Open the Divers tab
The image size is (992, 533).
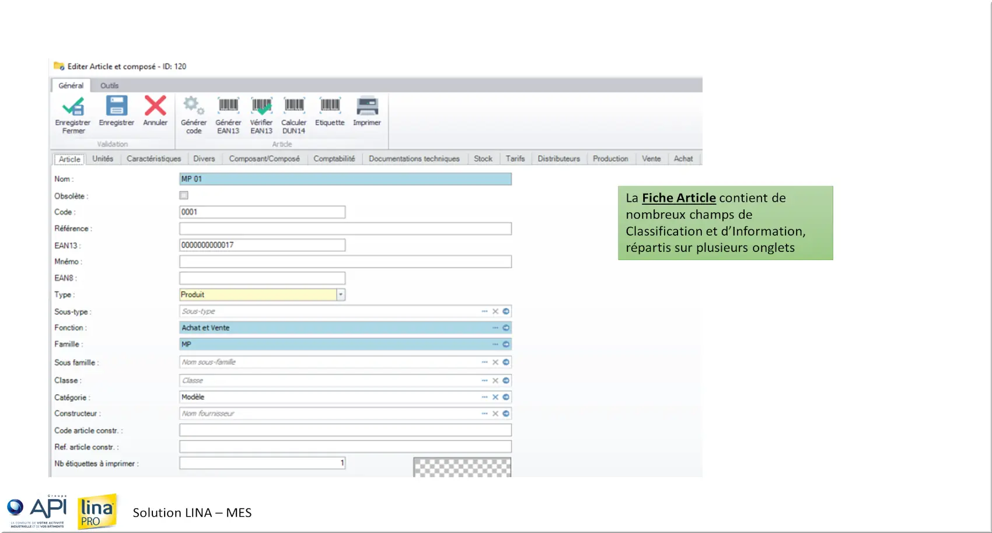pyautogui.click(x=204, y=159)
